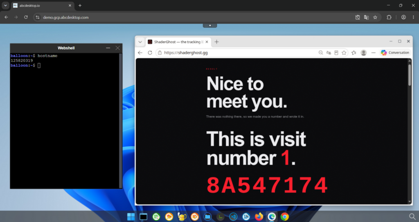Image resolution: width=419 pixels, height=222 pixels.
Task: Launch Firefox from the desktop taskbar
Action: pyautogui.click(x=259, y=217)
